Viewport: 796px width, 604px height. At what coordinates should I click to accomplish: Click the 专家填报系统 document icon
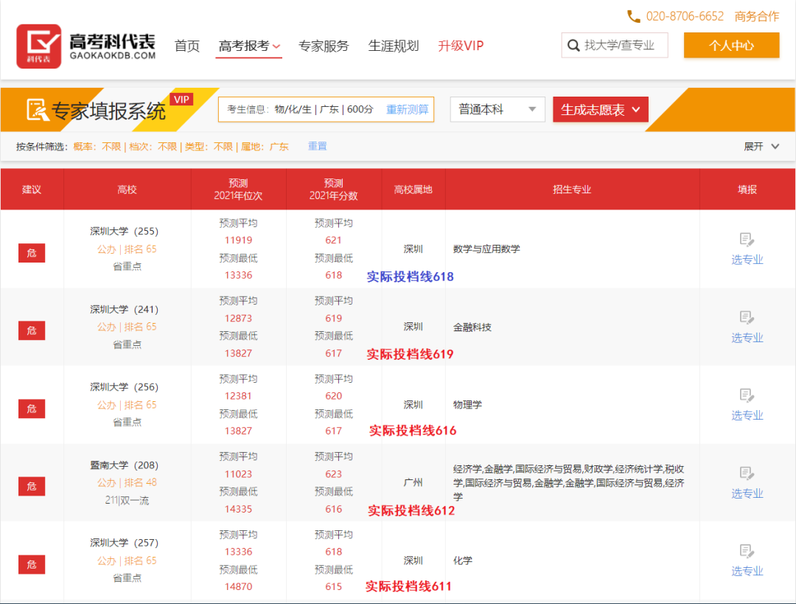click(x=37, y=110)
